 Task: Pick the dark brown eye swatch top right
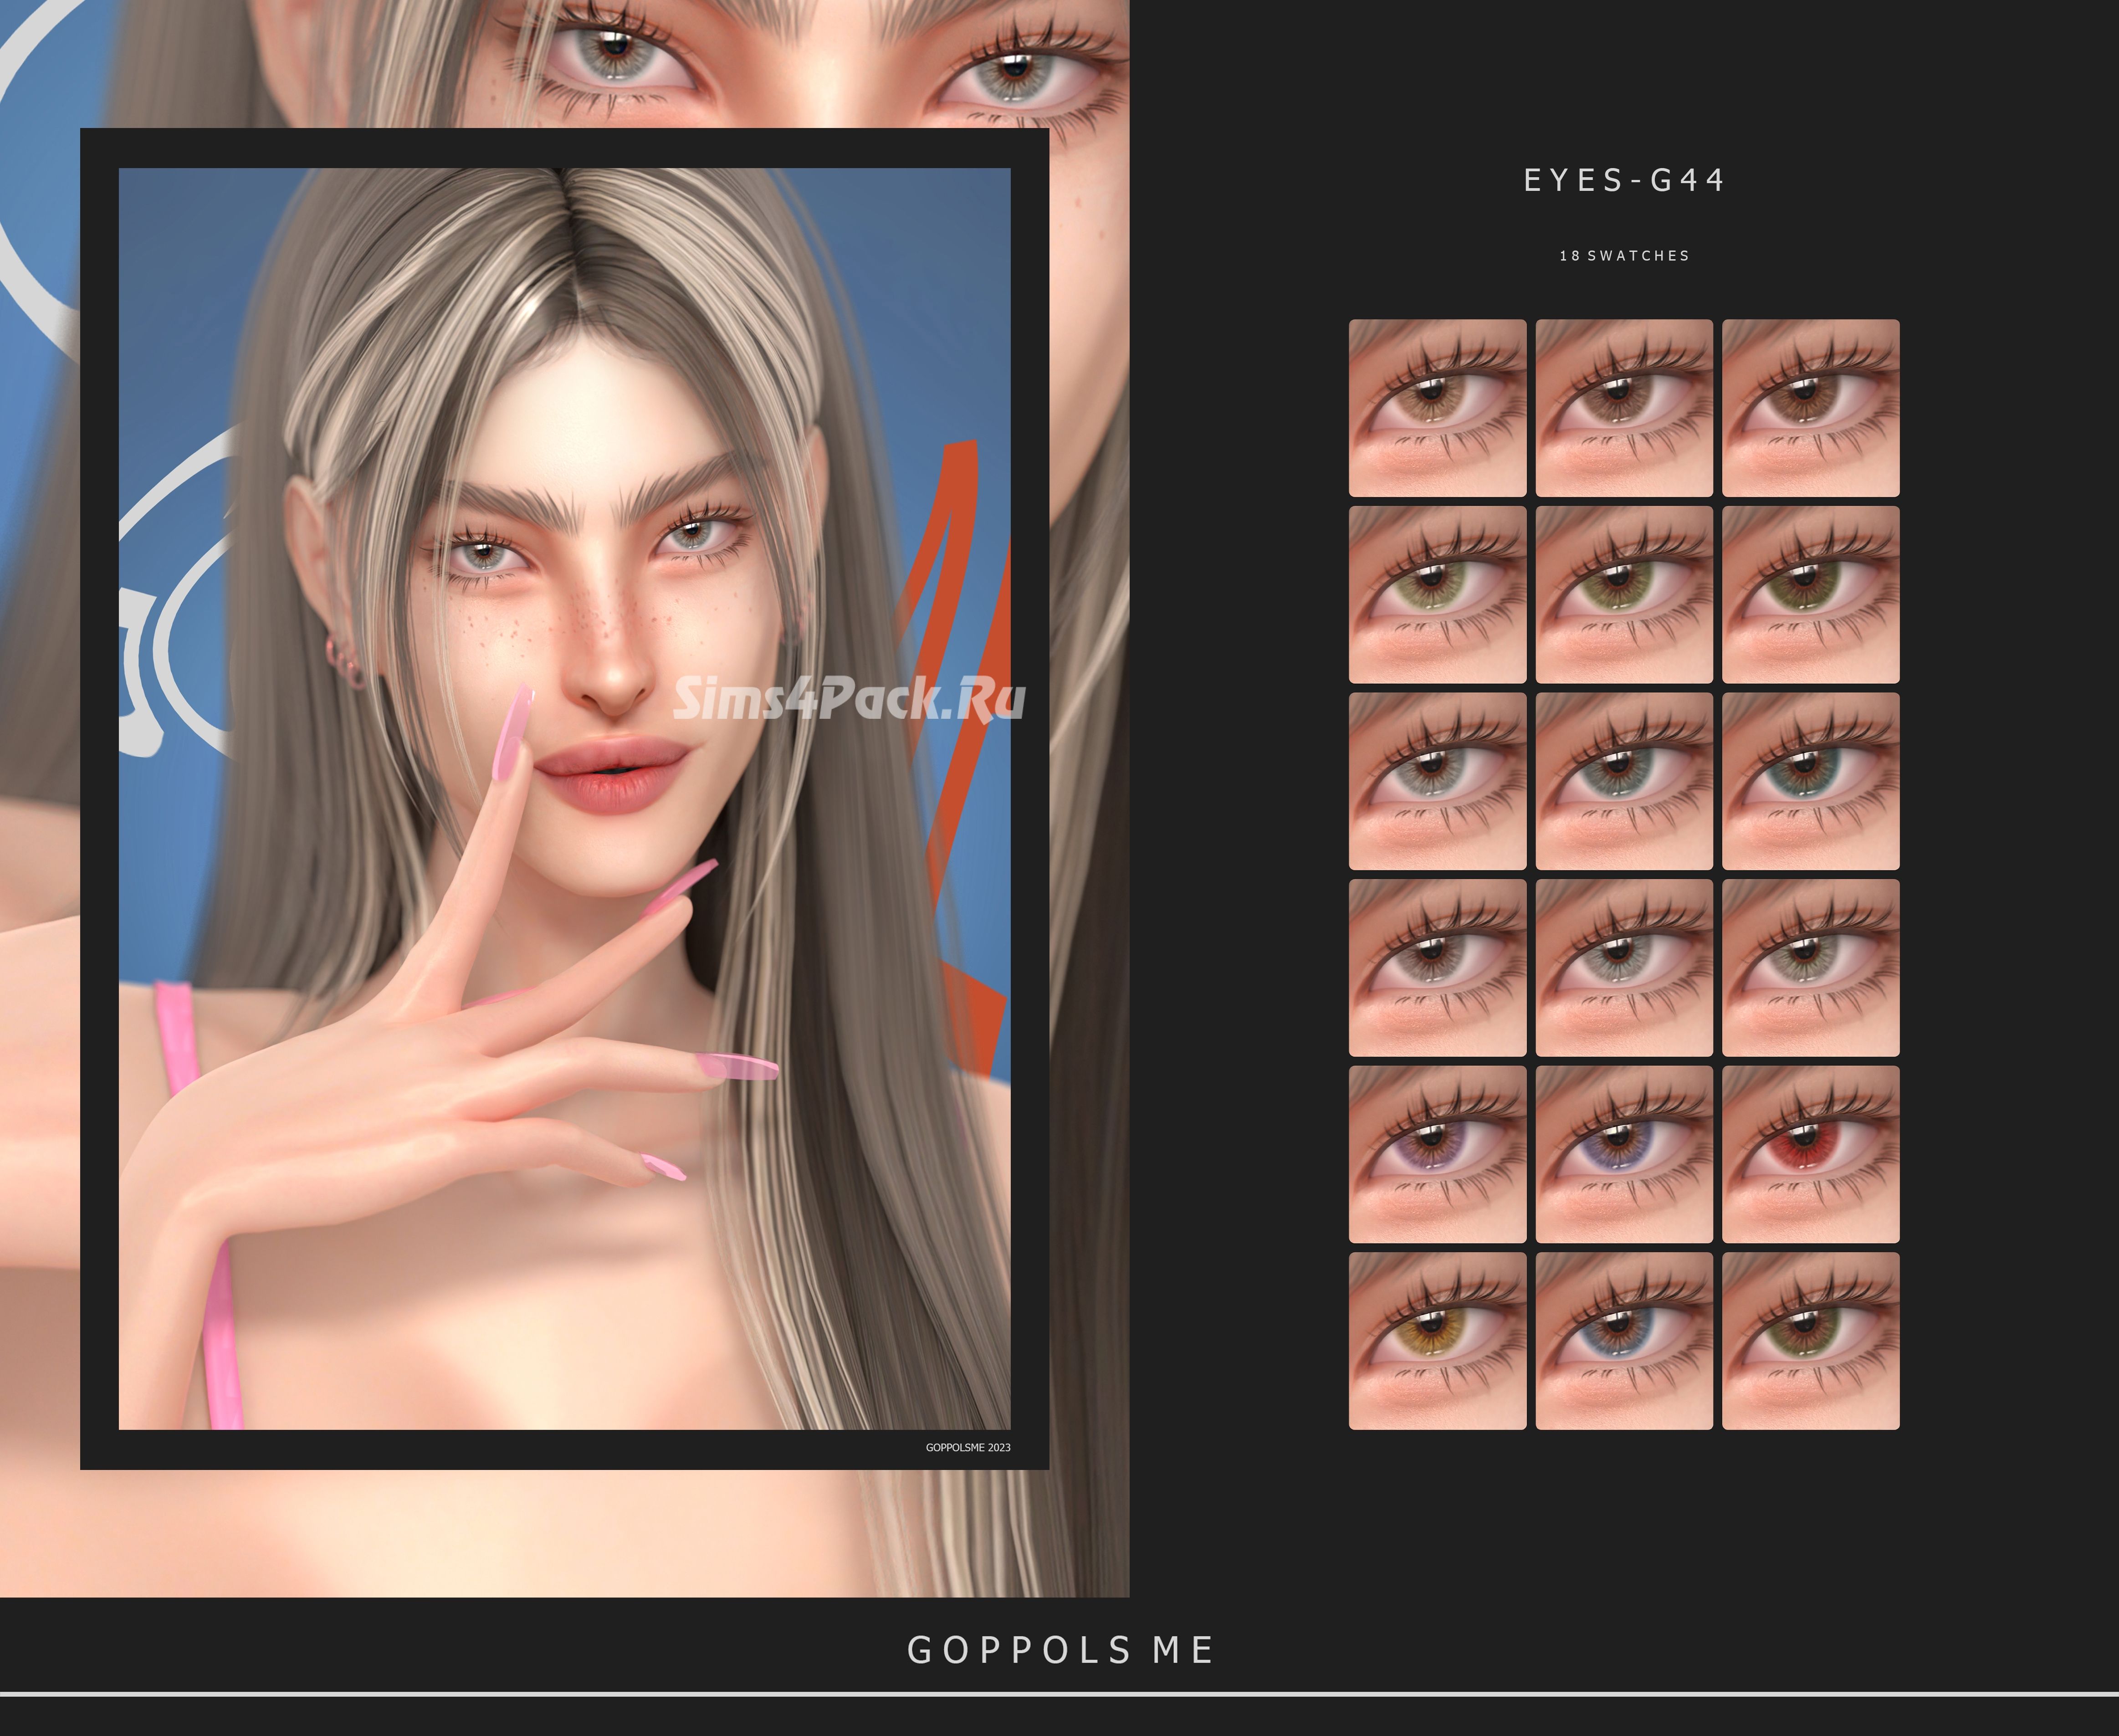pos(1810,408)
